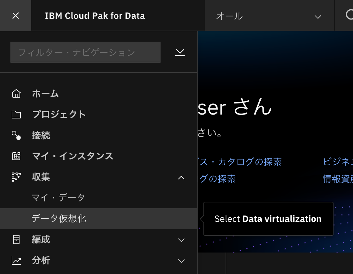
Task: Click the Home house icon
Action: 16,93
